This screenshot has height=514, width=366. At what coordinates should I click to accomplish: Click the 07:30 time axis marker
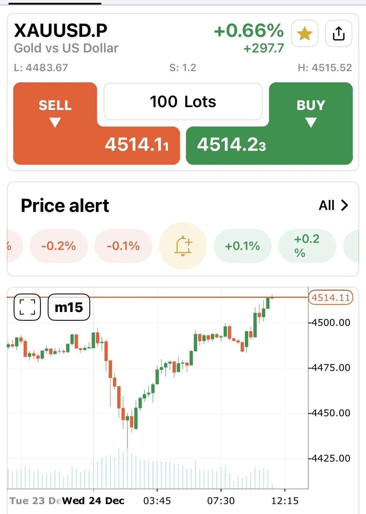tap(221, 500)
